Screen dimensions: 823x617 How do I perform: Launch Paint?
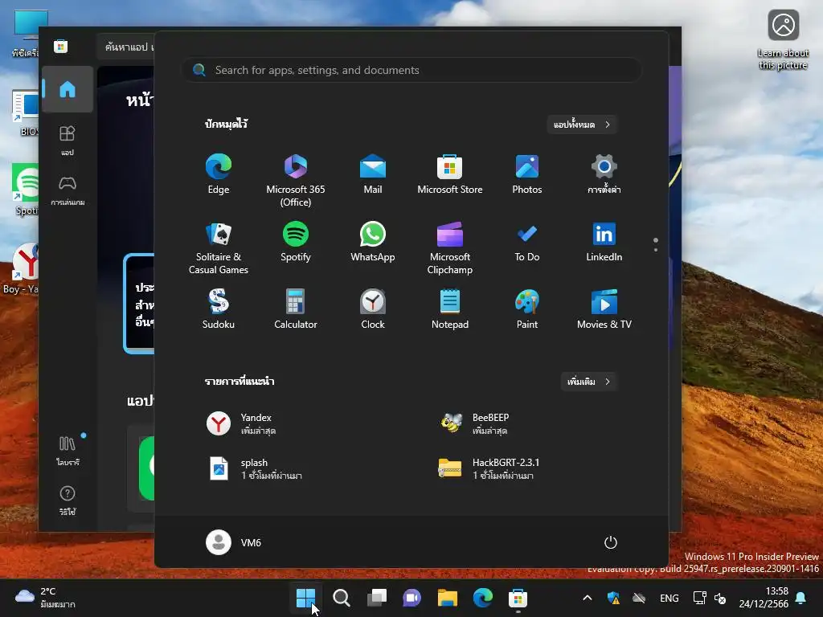[527, 309]
